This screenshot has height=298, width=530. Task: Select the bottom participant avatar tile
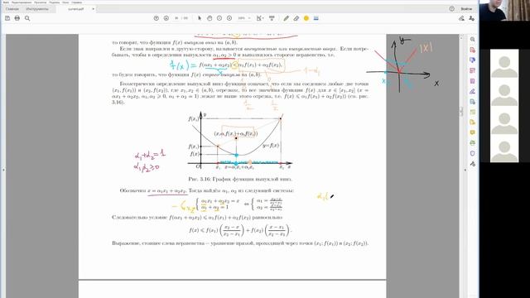(x=504, y=148)
